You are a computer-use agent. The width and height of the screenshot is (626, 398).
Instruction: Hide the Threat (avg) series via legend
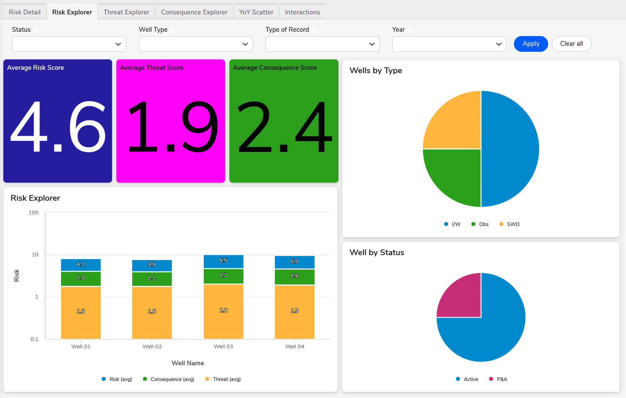pyautogui.click(x=223, y=379)
